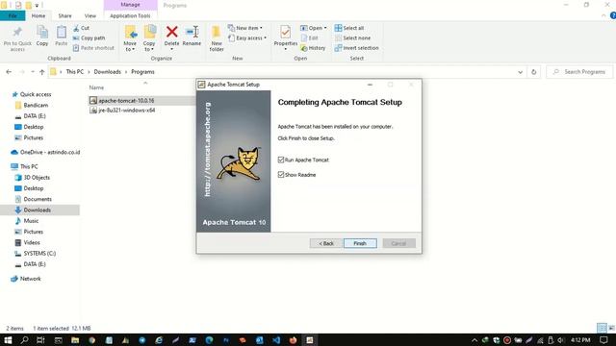Select SYSTEMS (C:) drive in sidebar
Viewport: 616px width, 346px height.
(x=39, y=254)
